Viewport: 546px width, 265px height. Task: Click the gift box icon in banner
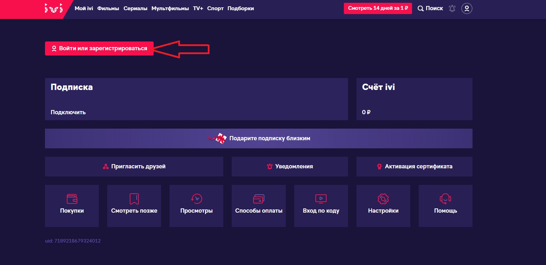pyautogui.click(x=217, y=138)
